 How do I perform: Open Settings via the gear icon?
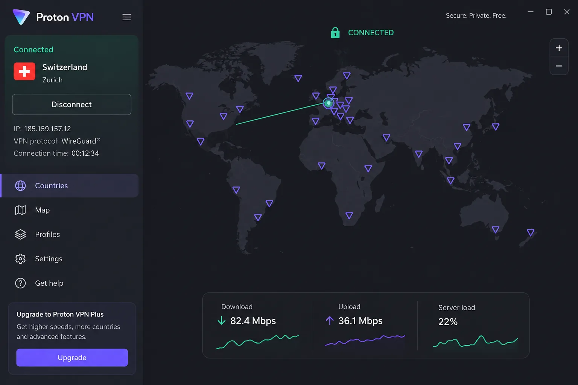pyautogui.click(x=20, y=259)
